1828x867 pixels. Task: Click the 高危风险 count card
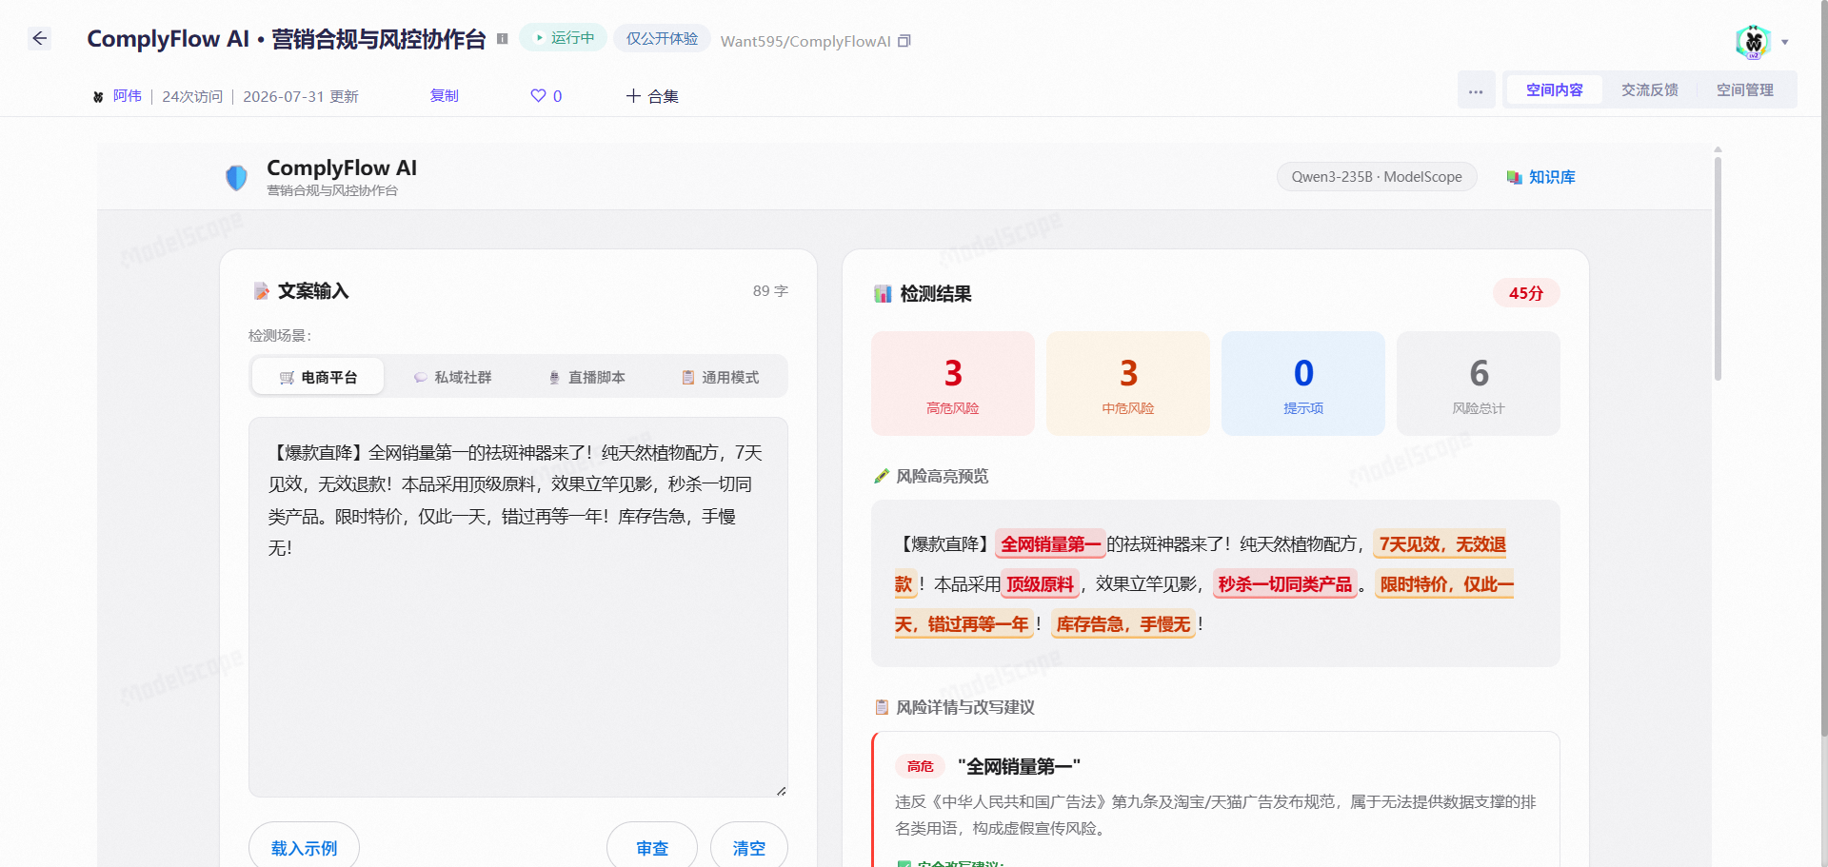pos(953,384)
